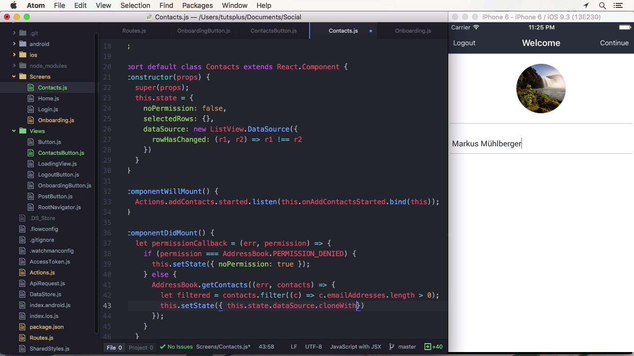Image resolution: width=634 pixels, height=356 pixels.
Task: Open Spotlight search icon in menu bar
Action: click(x=602, y=5)
